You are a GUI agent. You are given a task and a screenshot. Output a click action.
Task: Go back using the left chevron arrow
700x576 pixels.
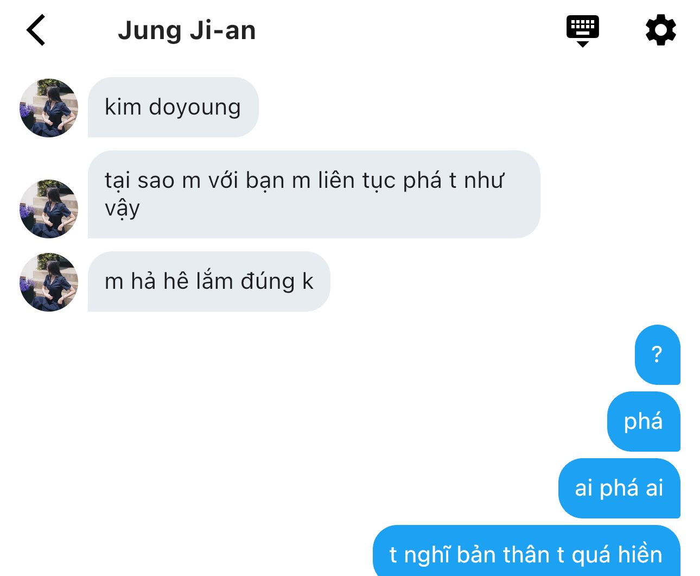36,30
